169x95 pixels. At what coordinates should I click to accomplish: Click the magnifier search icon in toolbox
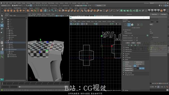point(2,56)
